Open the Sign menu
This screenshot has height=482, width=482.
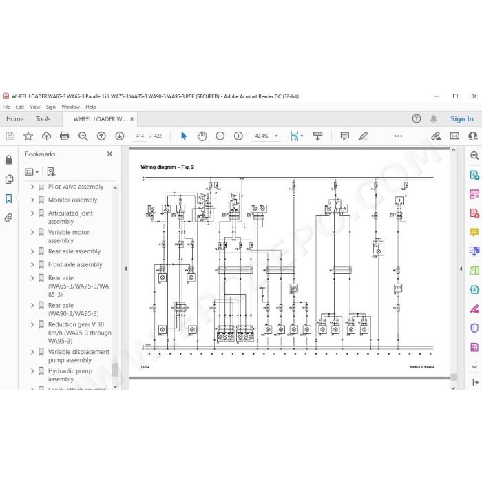coord(51,107)
